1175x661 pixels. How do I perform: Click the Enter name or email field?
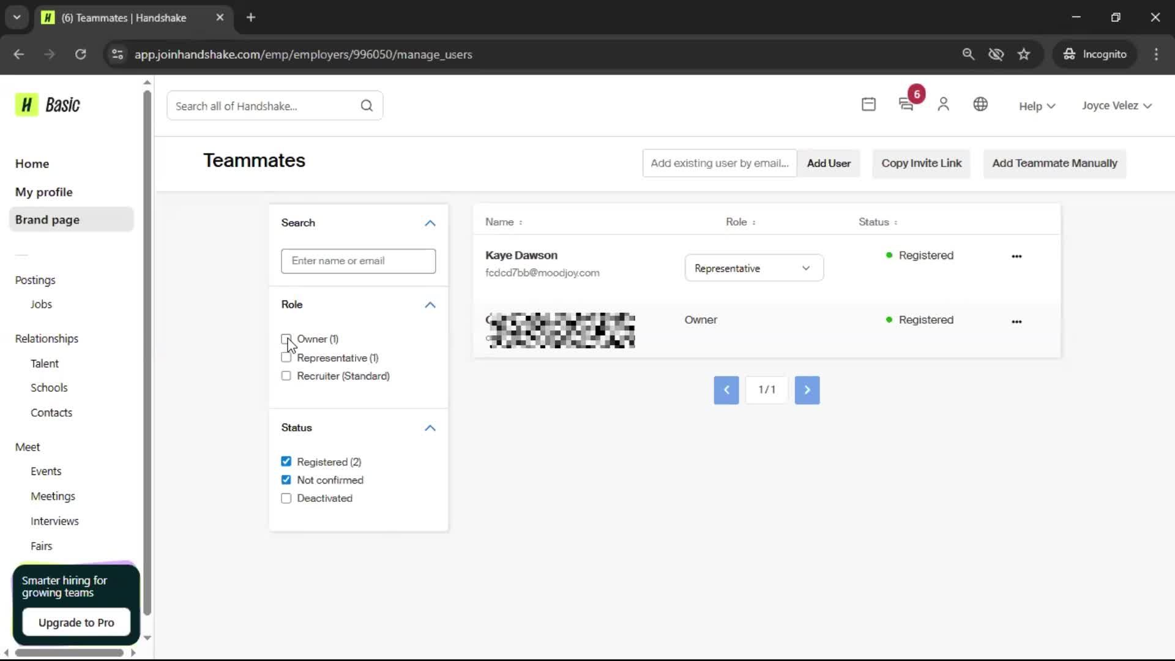coord(359,261)
